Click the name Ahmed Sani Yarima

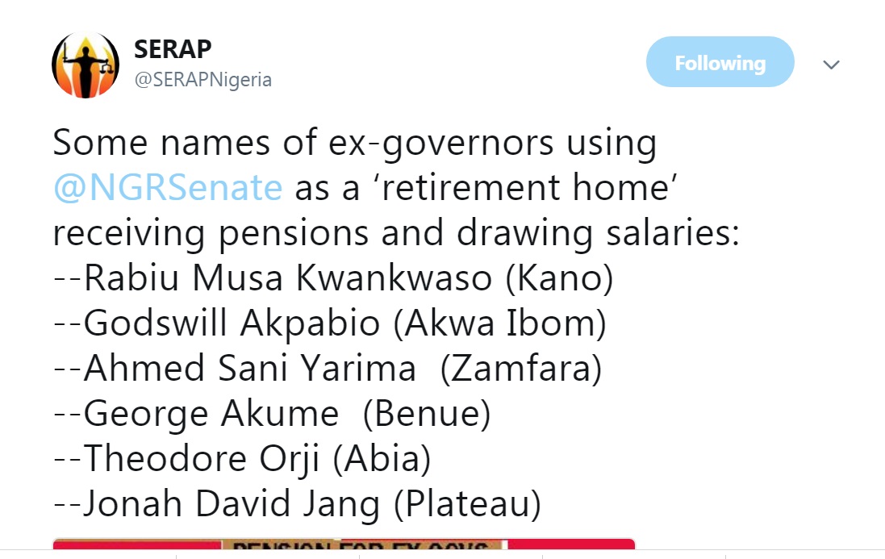pos(250,369)
